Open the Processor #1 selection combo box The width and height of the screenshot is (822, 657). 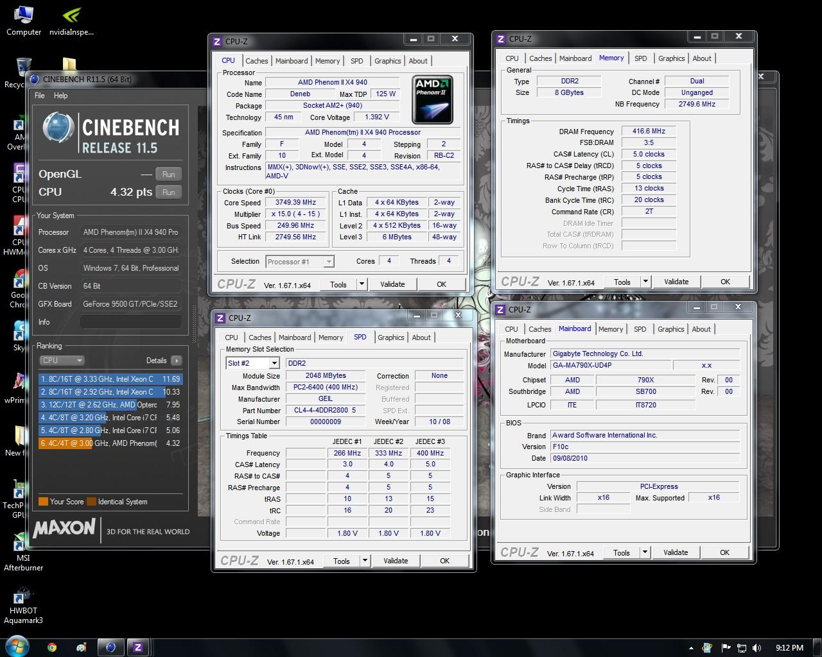pos(299,262)
